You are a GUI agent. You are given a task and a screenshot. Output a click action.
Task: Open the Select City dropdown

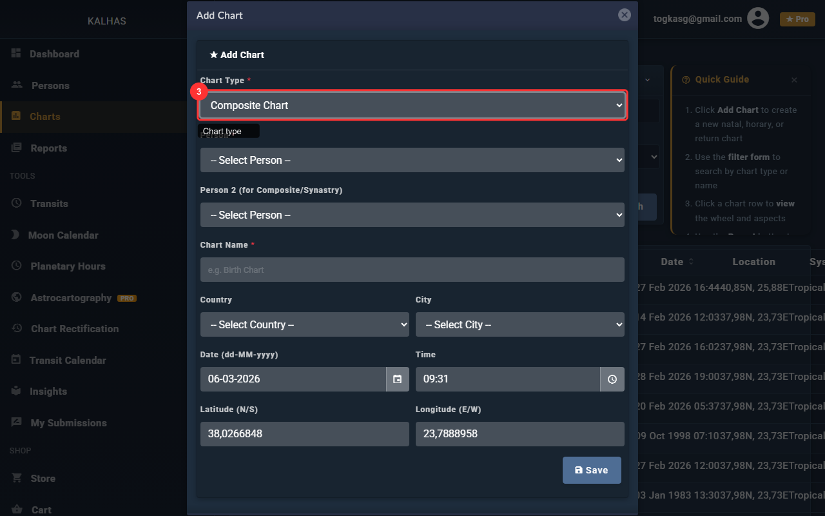click(519, 324)
